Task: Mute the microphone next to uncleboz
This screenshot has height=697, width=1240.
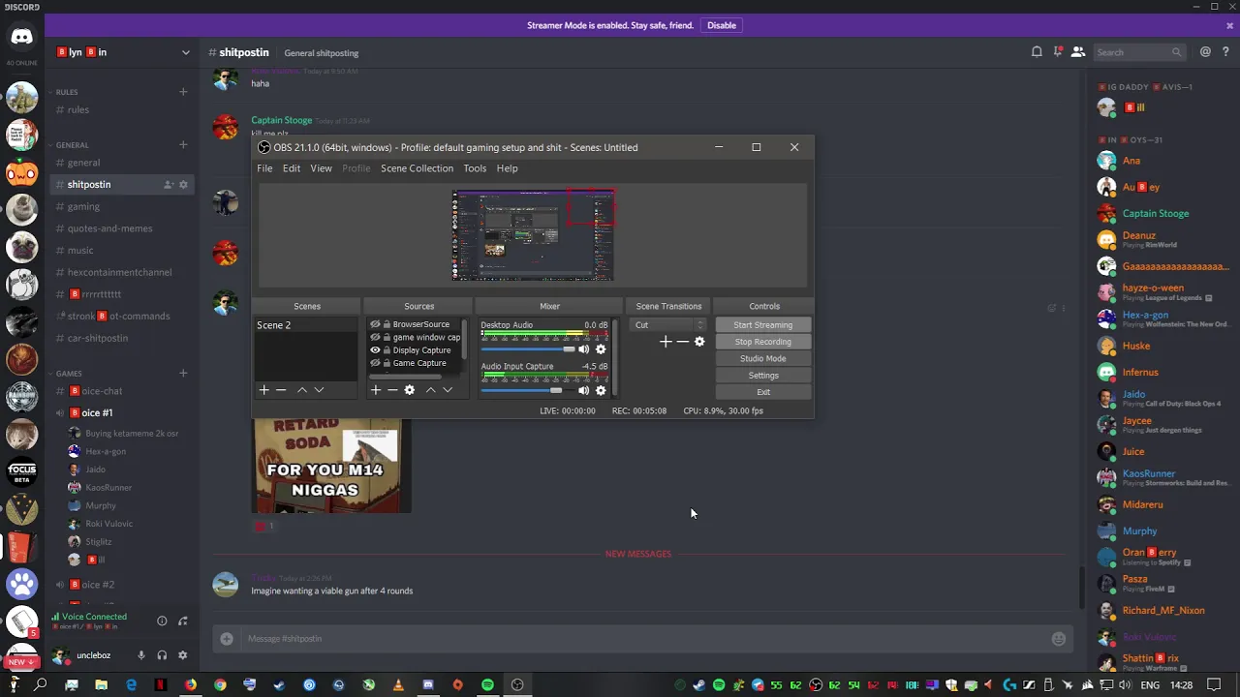Action: click(140, 655)
